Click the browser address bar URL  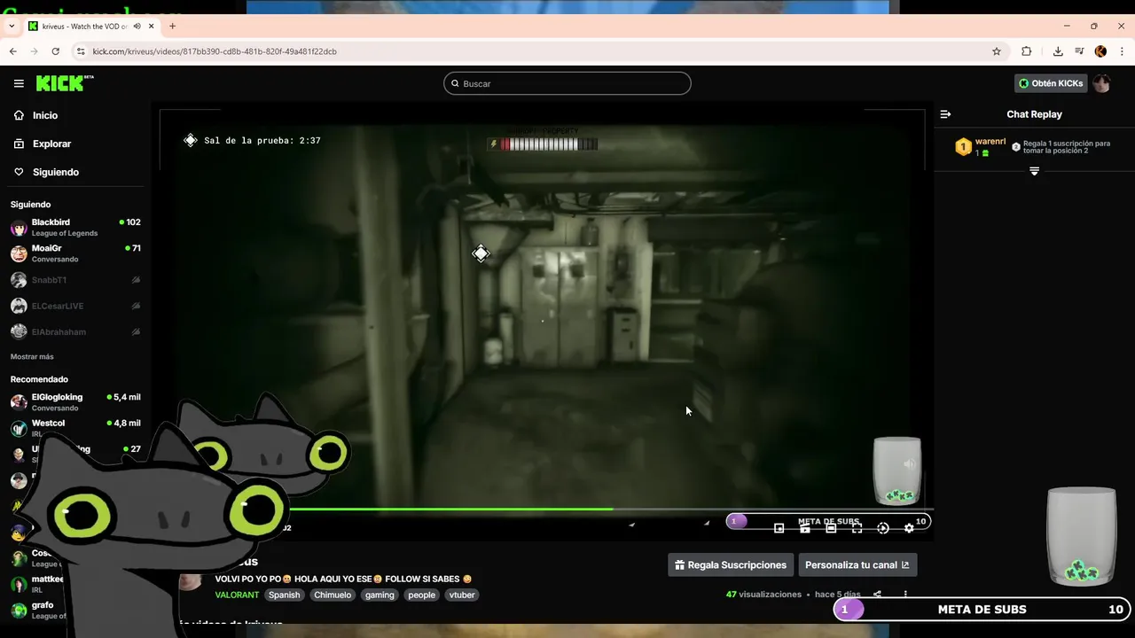215,51
